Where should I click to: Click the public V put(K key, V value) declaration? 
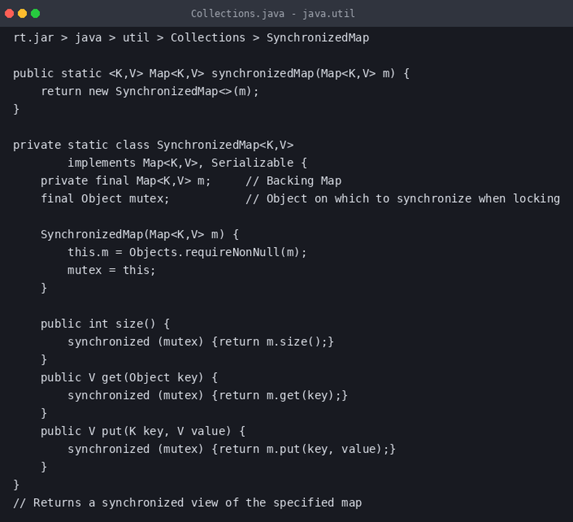click(143, 431)
